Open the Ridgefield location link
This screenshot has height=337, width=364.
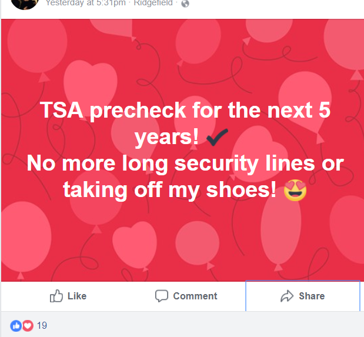(x=154, y=3)
